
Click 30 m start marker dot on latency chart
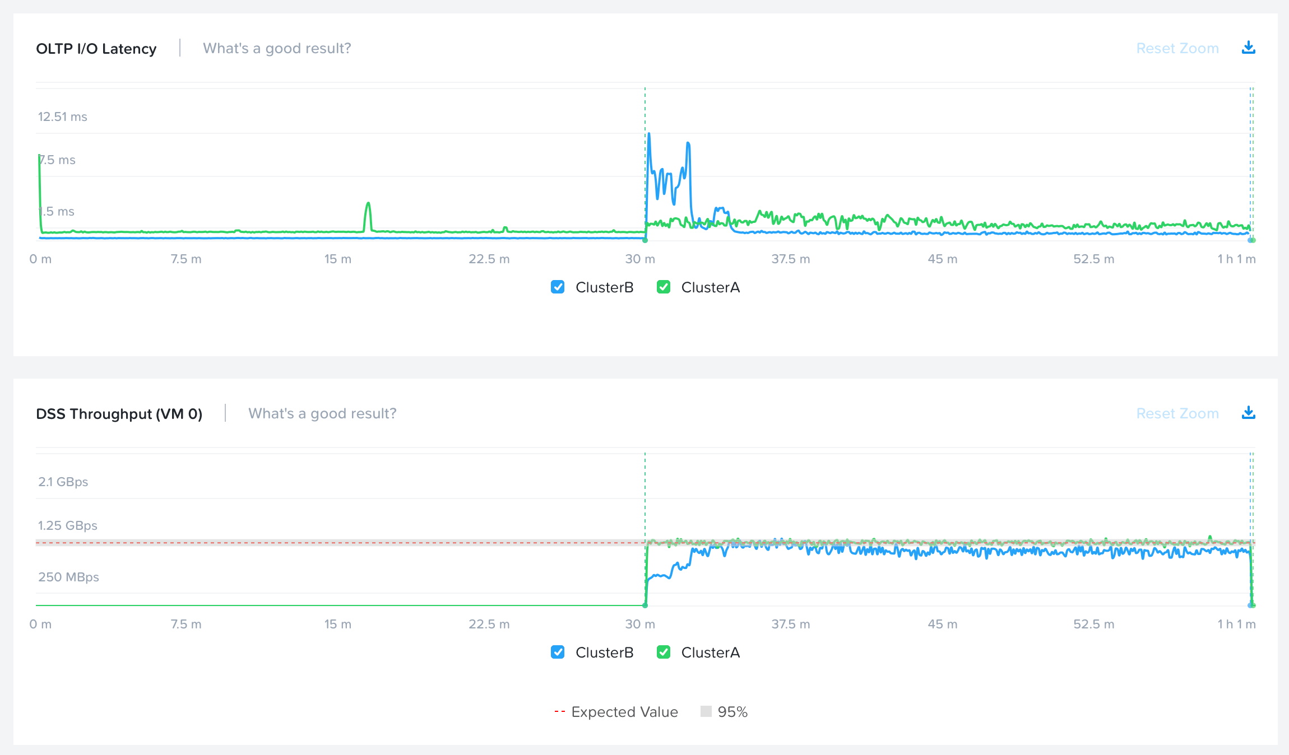645,240
